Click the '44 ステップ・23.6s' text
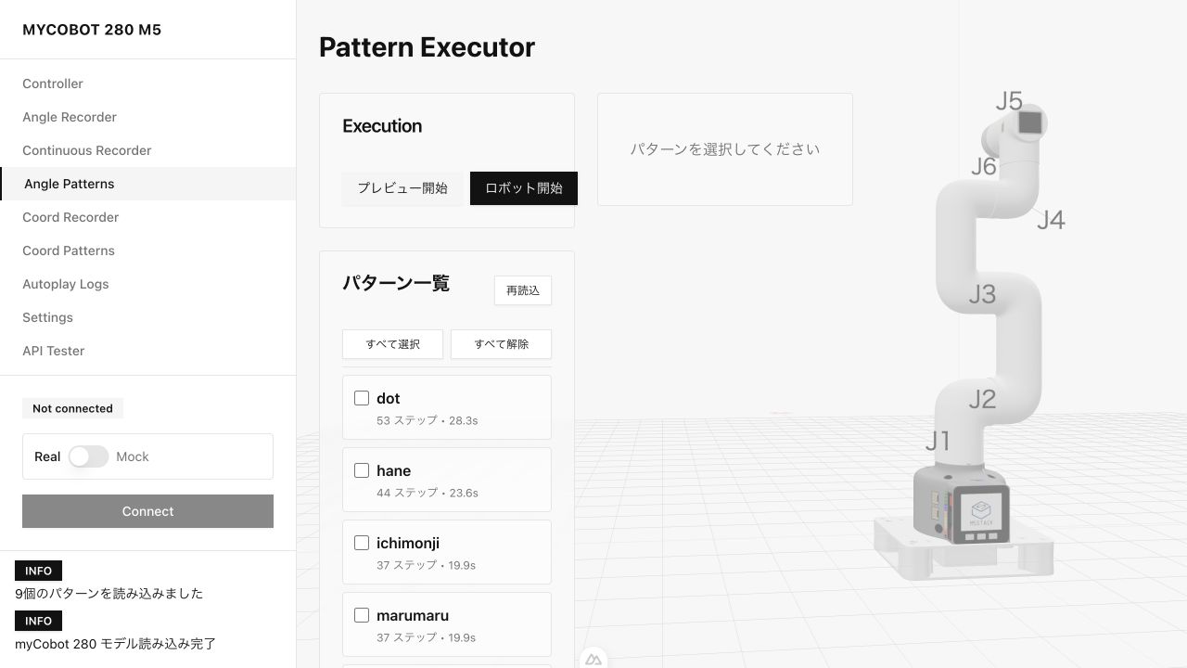This screenshot has height=668, width=1187. pyautogui.click(x=428, y=493)
